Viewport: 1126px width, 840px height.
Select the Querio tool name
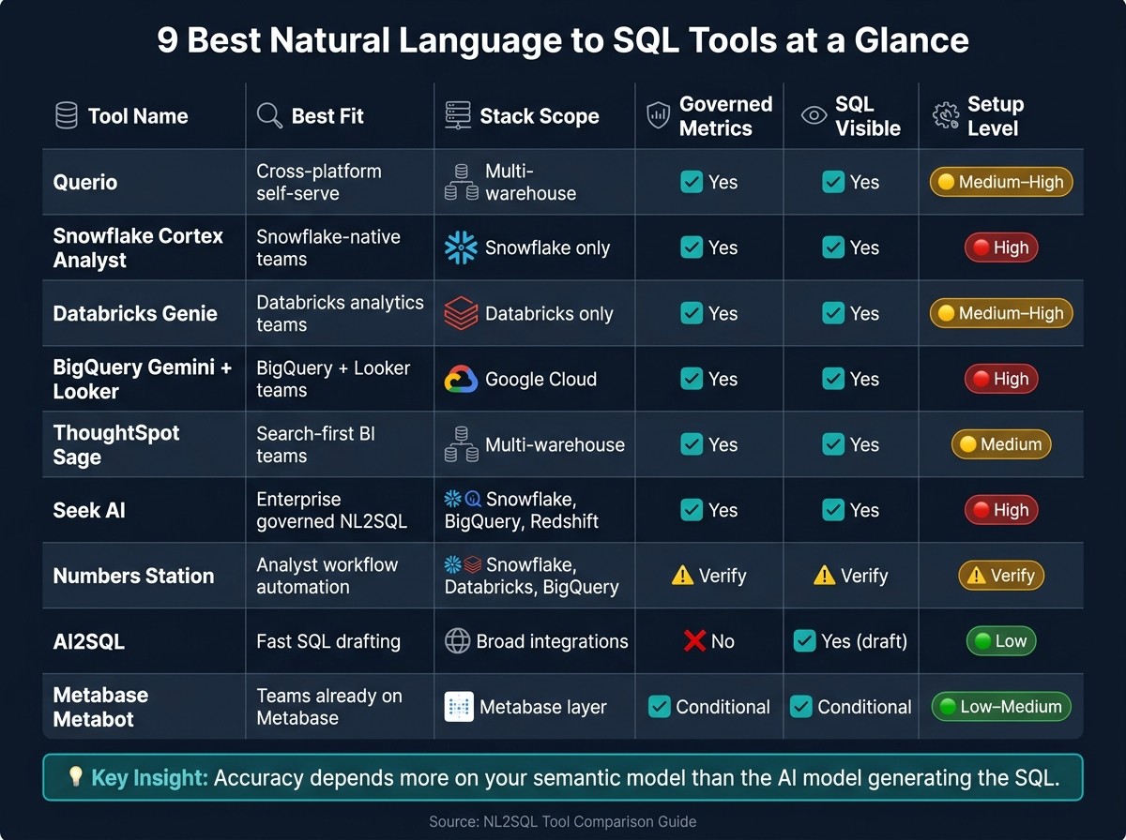(85, 183)
